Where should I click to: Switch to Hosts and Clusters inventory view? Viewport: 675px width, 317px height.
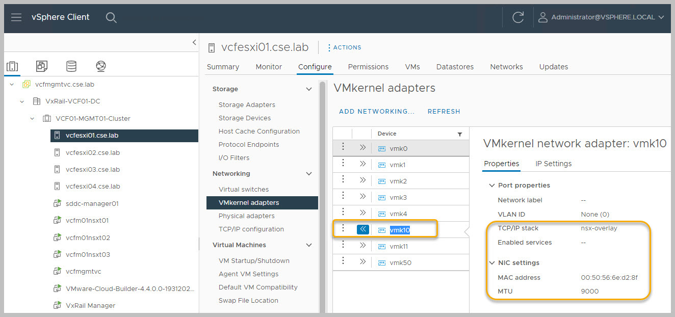click(x=12, y=66)
